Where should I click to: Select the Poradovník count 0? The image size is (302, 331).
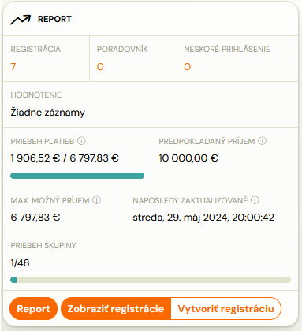tap(100, 67)
